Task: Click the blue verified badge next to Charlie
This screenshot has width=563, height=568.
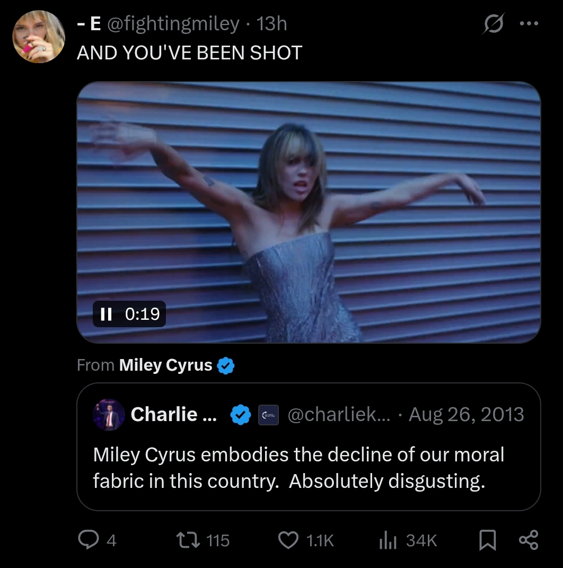Action: 240,415
